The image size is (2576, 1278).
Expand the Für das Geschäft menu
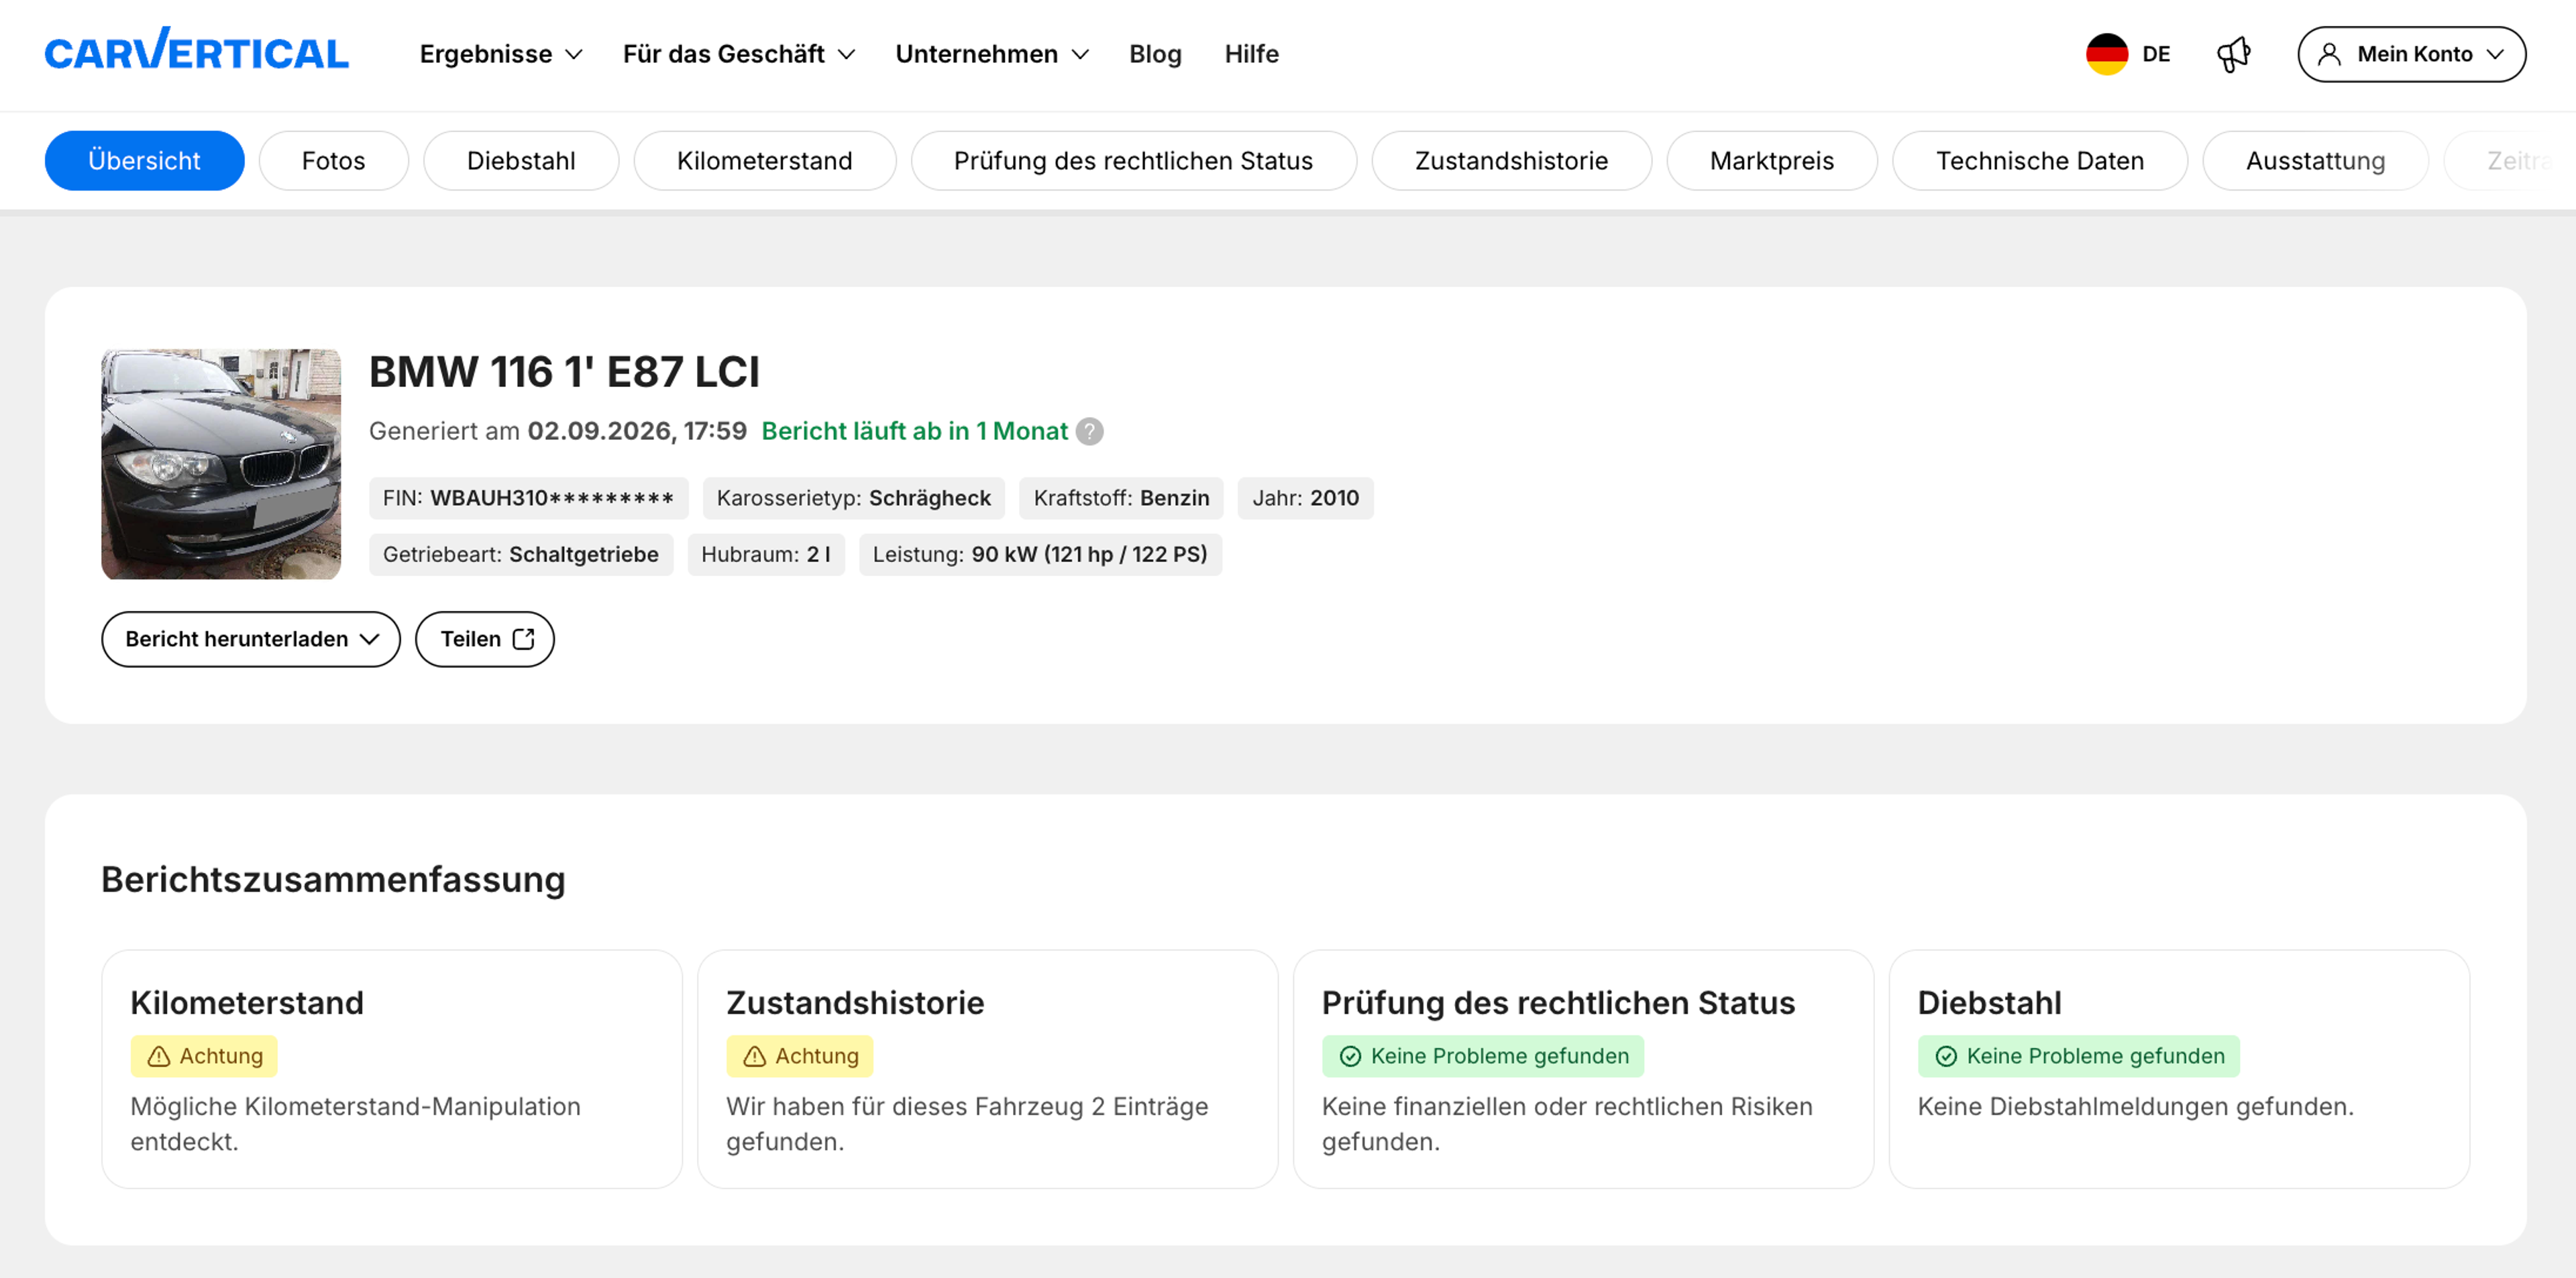[x=739, y=54]
